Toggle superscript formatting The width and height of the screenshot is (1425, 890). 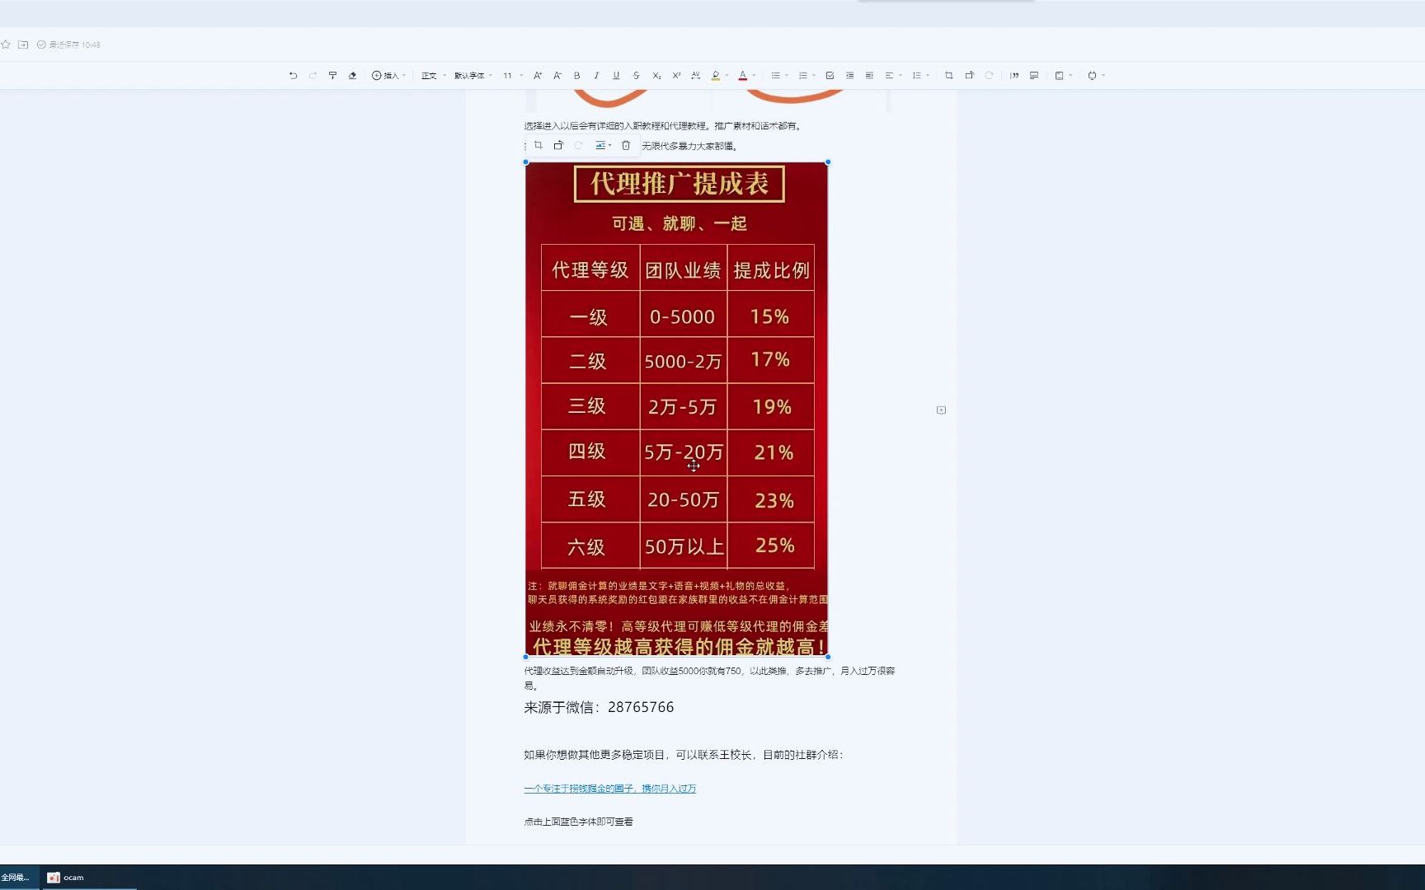click(676, 75)
